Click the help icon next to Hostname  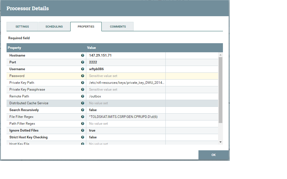tap(83, 55)
